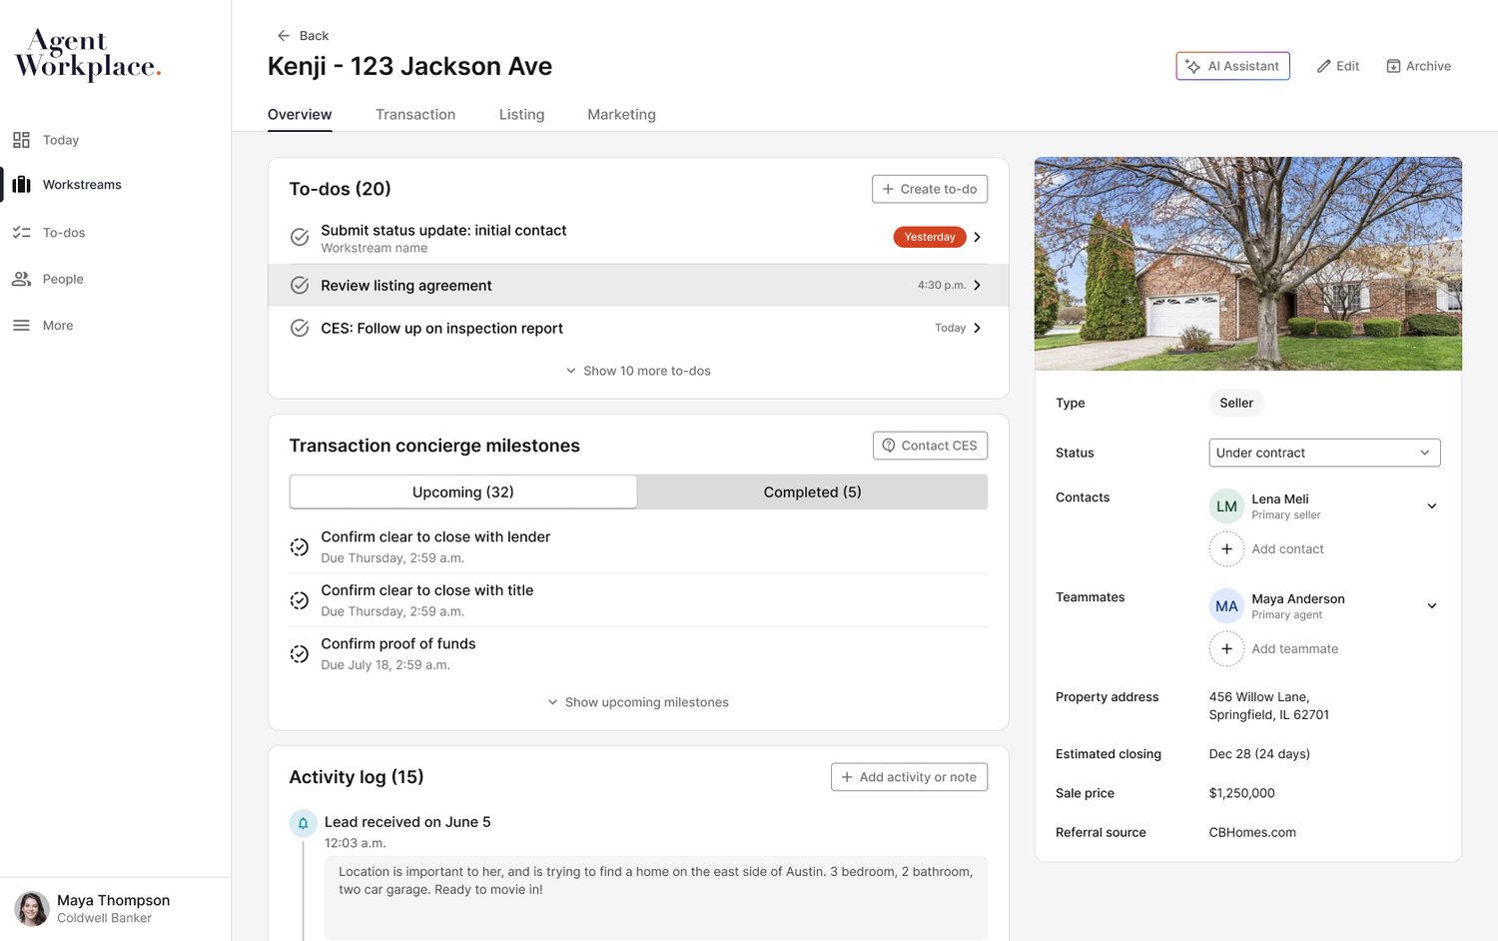The width and height of the screenshot is (1498, 941).
Task: Click the Seller type tag
Action: tap(1236, 403)
